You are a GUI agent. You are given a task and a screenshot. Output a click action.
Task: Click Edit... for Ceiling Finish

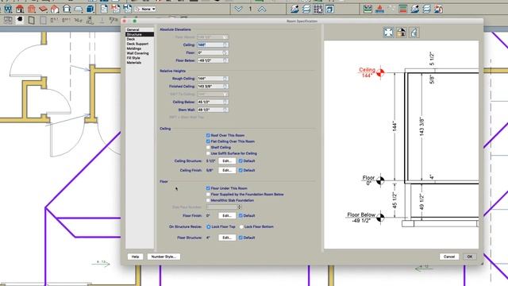227,170
